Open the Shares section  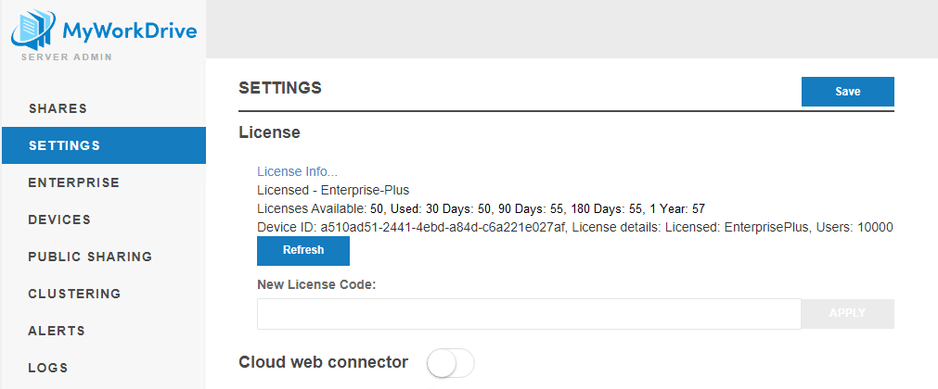point(58,108)
